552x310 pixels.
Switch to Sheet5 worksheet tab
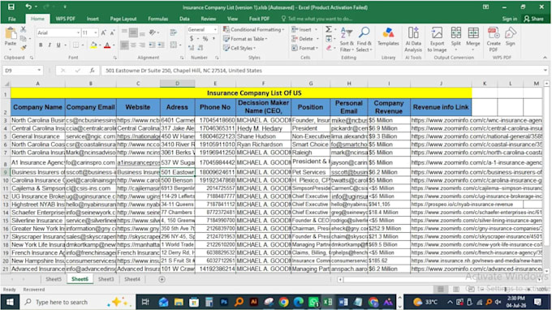tap(54, 279)
